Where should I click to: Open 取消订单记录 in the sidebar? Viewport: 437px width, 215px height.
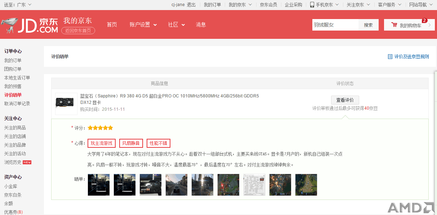pyautogui.click(x=17, y=104)
